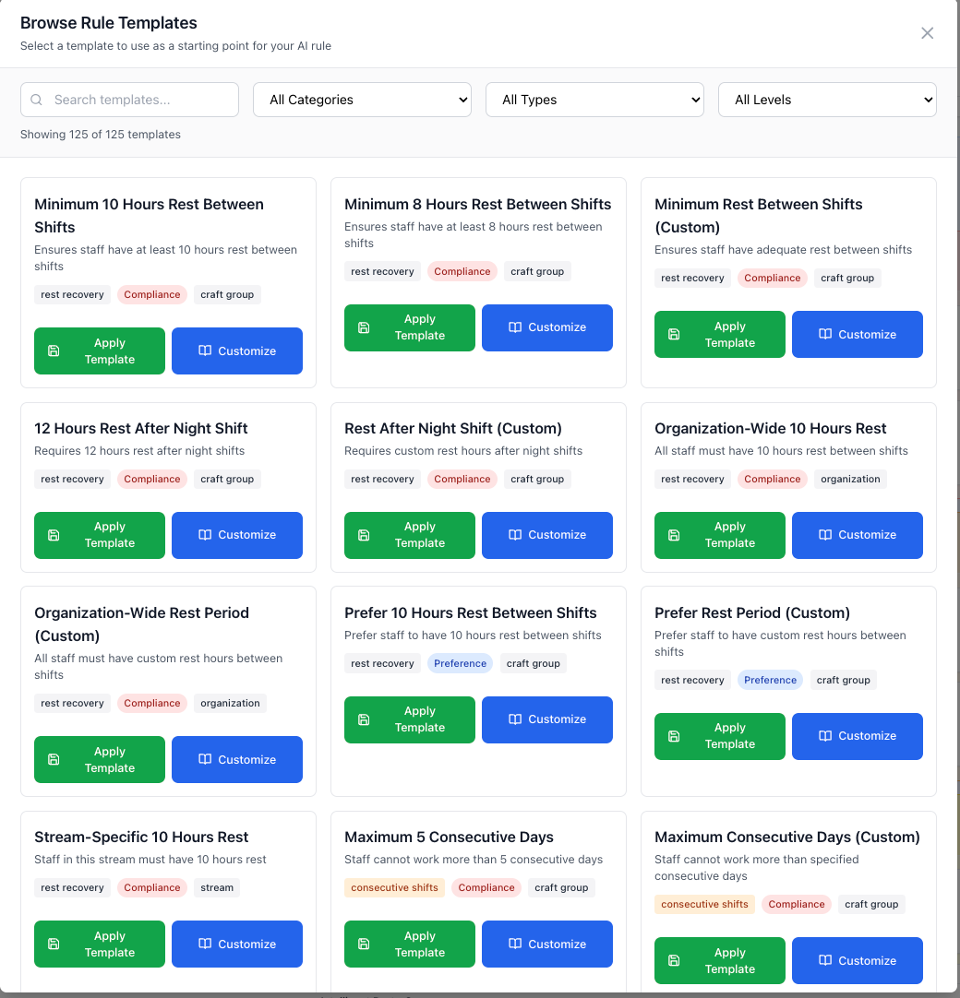Click the search magnifier icon in template search
The image size is (960, 998).
point(37,100)
